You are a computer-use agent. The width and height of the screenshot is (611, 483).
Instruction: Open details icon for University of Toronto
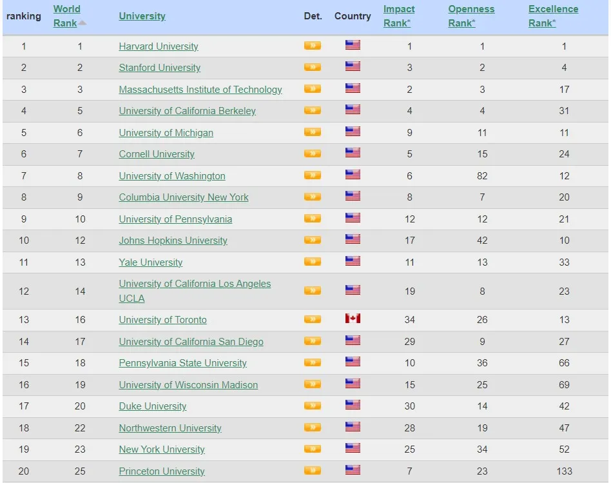[313, 319]
